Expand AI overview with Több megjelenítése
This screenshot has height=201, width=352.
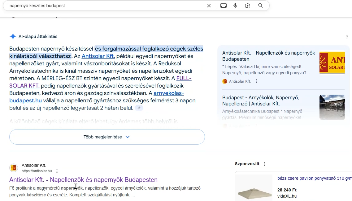107,137
